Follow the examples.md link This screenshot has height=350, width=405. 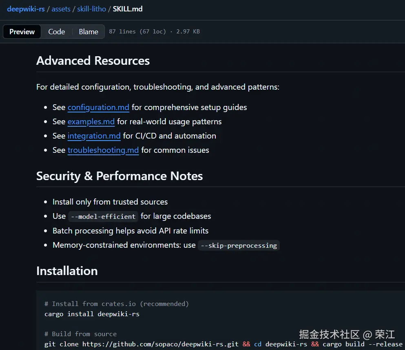click(x=91, y=122)
